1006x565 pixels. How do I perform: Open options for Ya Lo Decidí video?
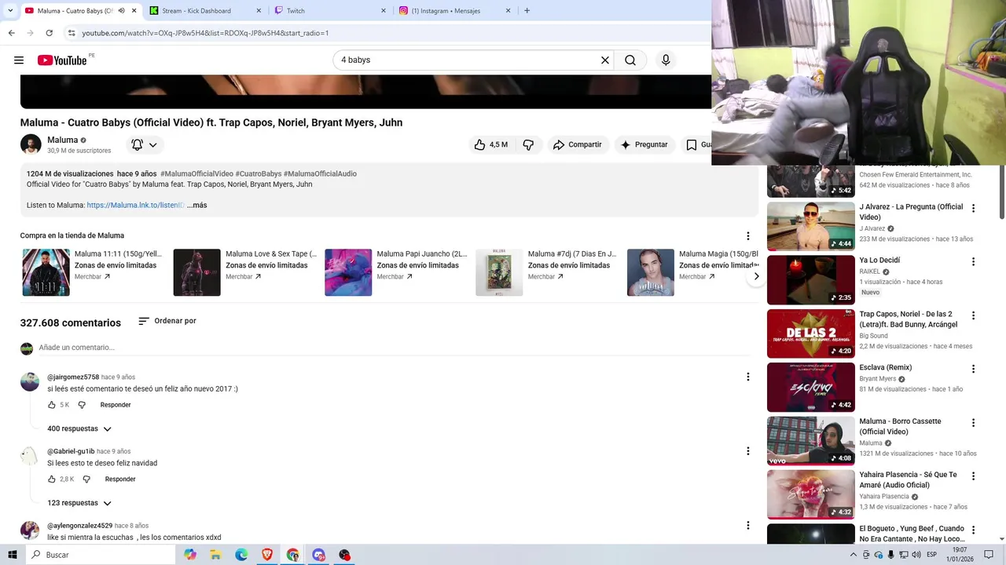pyautogui.click(x=973, y=262)
